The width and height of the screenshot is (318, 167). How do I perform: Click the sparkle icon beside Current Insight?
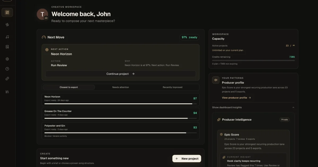224,157
